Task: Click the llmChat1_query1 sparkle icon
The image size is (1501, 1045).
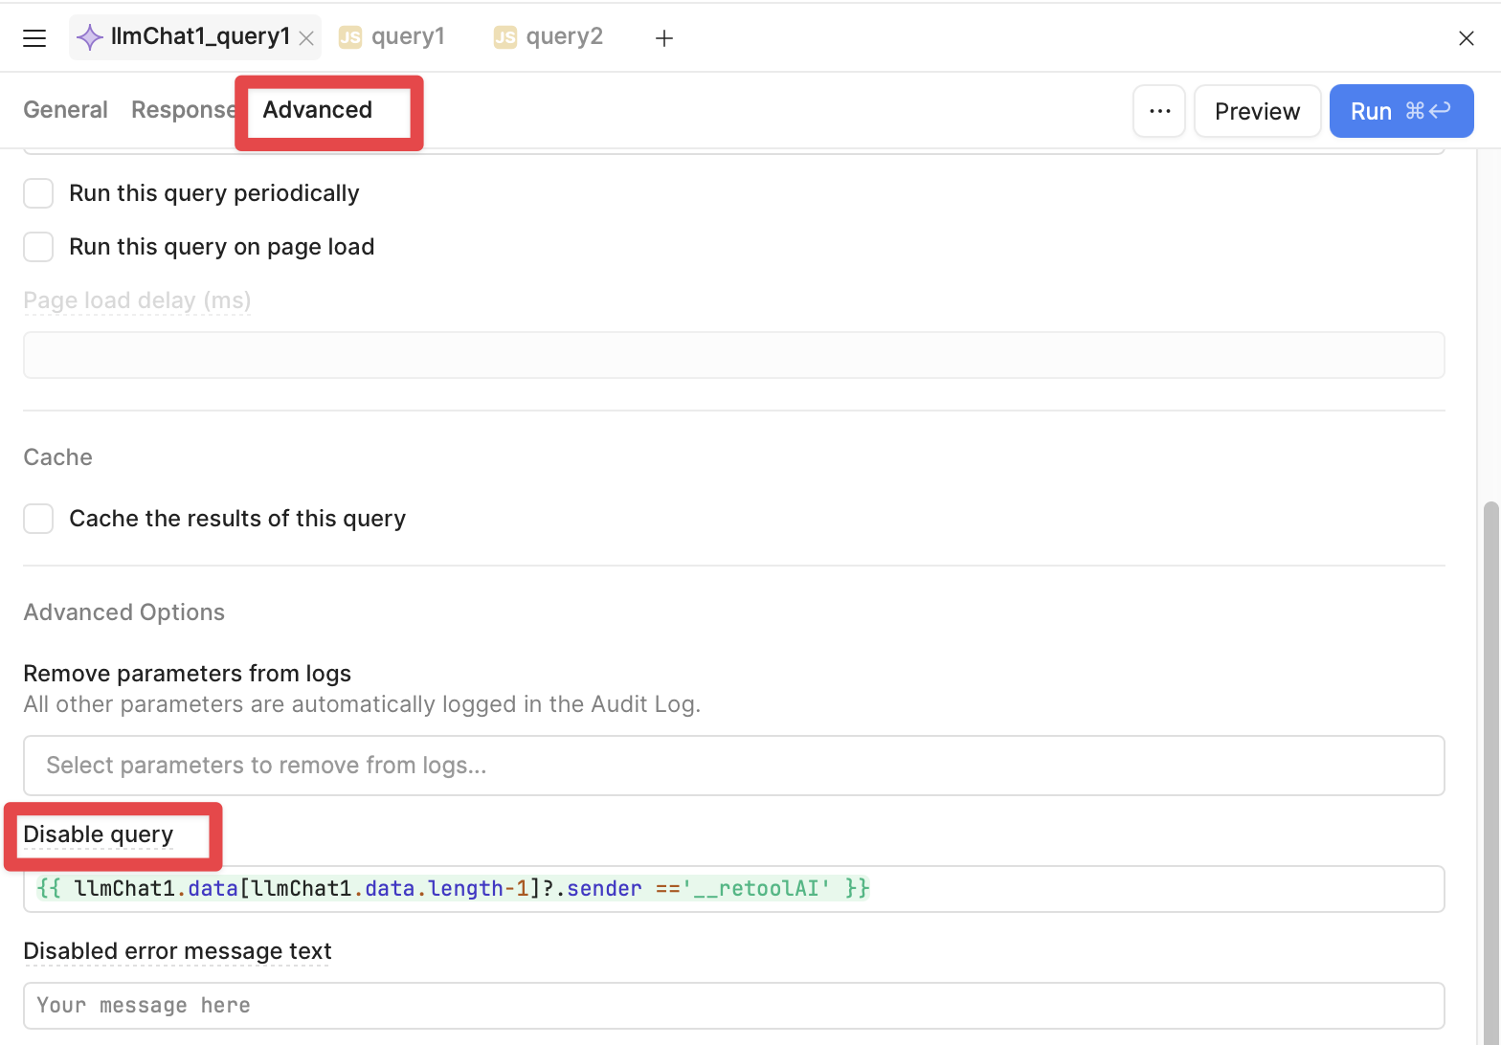Action: pos(89,37)
